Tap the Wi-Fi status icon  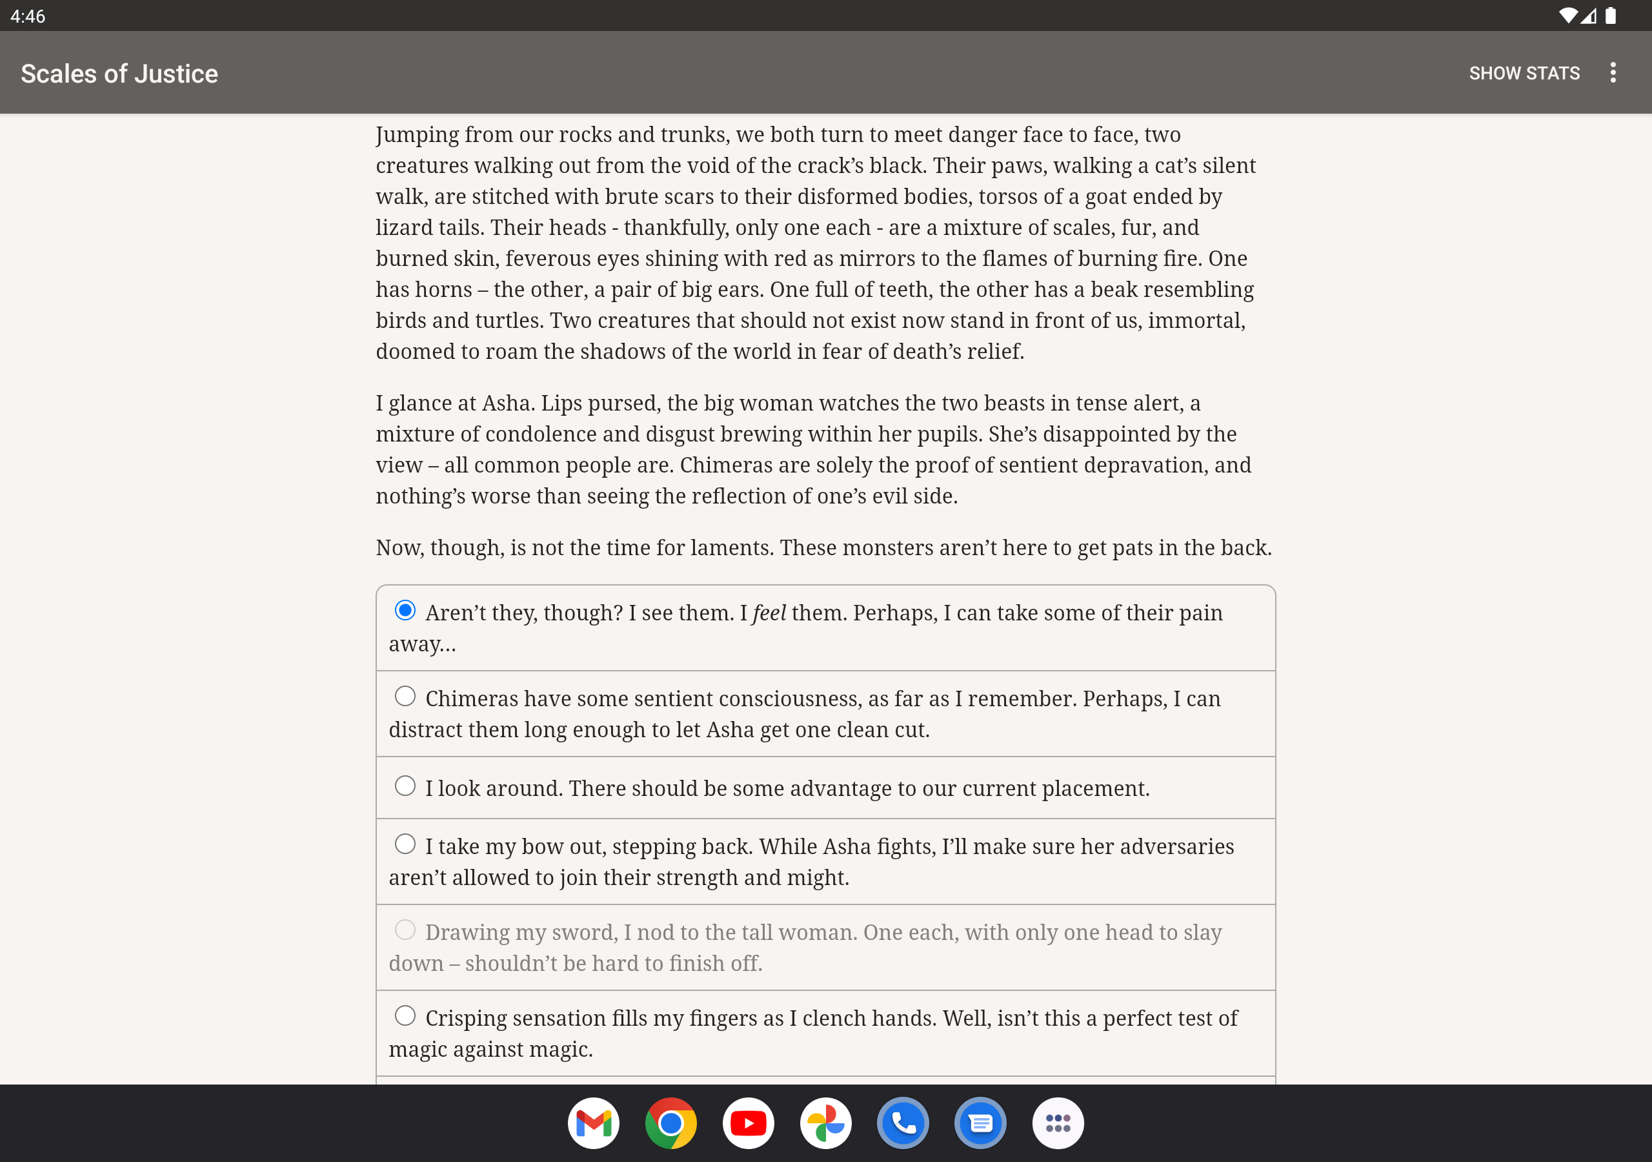click(x=1567, y=16)
